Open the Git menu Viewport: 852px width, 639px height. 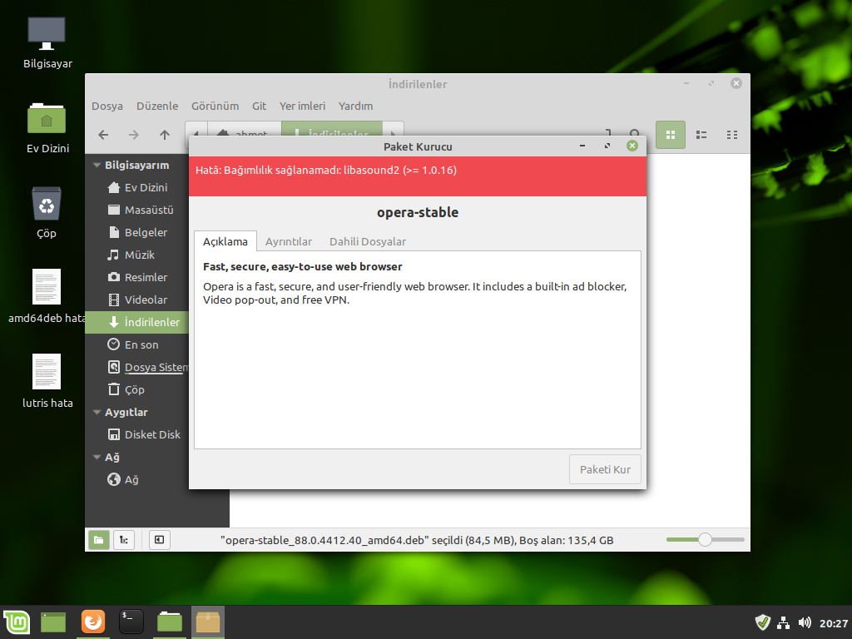(x=260, y=106)
